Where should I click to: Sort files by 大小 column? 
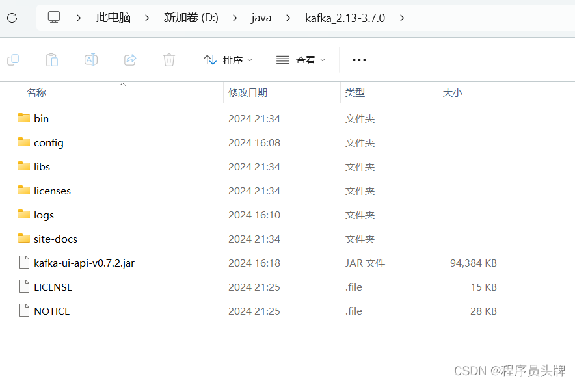(x=453, y=92)
